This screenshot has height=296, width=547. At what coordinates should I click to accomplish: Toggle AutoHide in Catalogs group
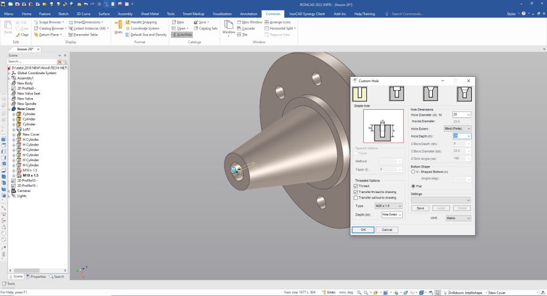(181, 35)
